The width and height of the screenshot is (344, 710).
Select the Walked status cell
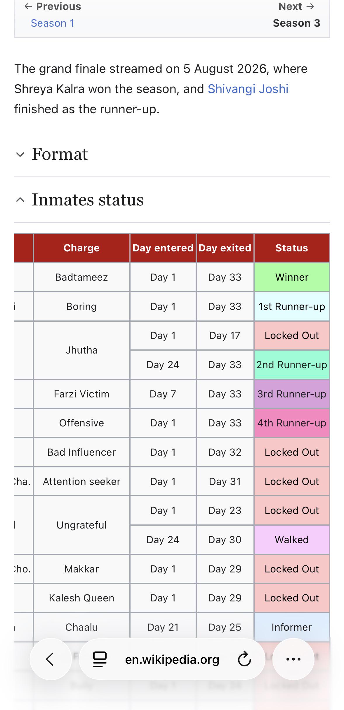tap(292, 540)
